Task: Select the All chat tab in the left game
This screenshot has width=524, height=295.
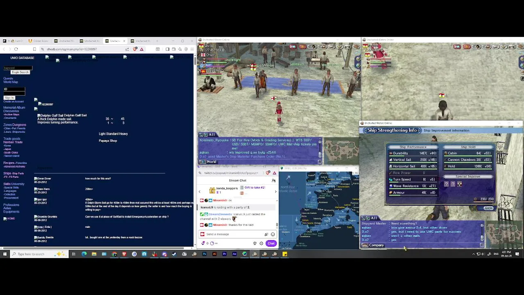Action: [x=208, y=135]
